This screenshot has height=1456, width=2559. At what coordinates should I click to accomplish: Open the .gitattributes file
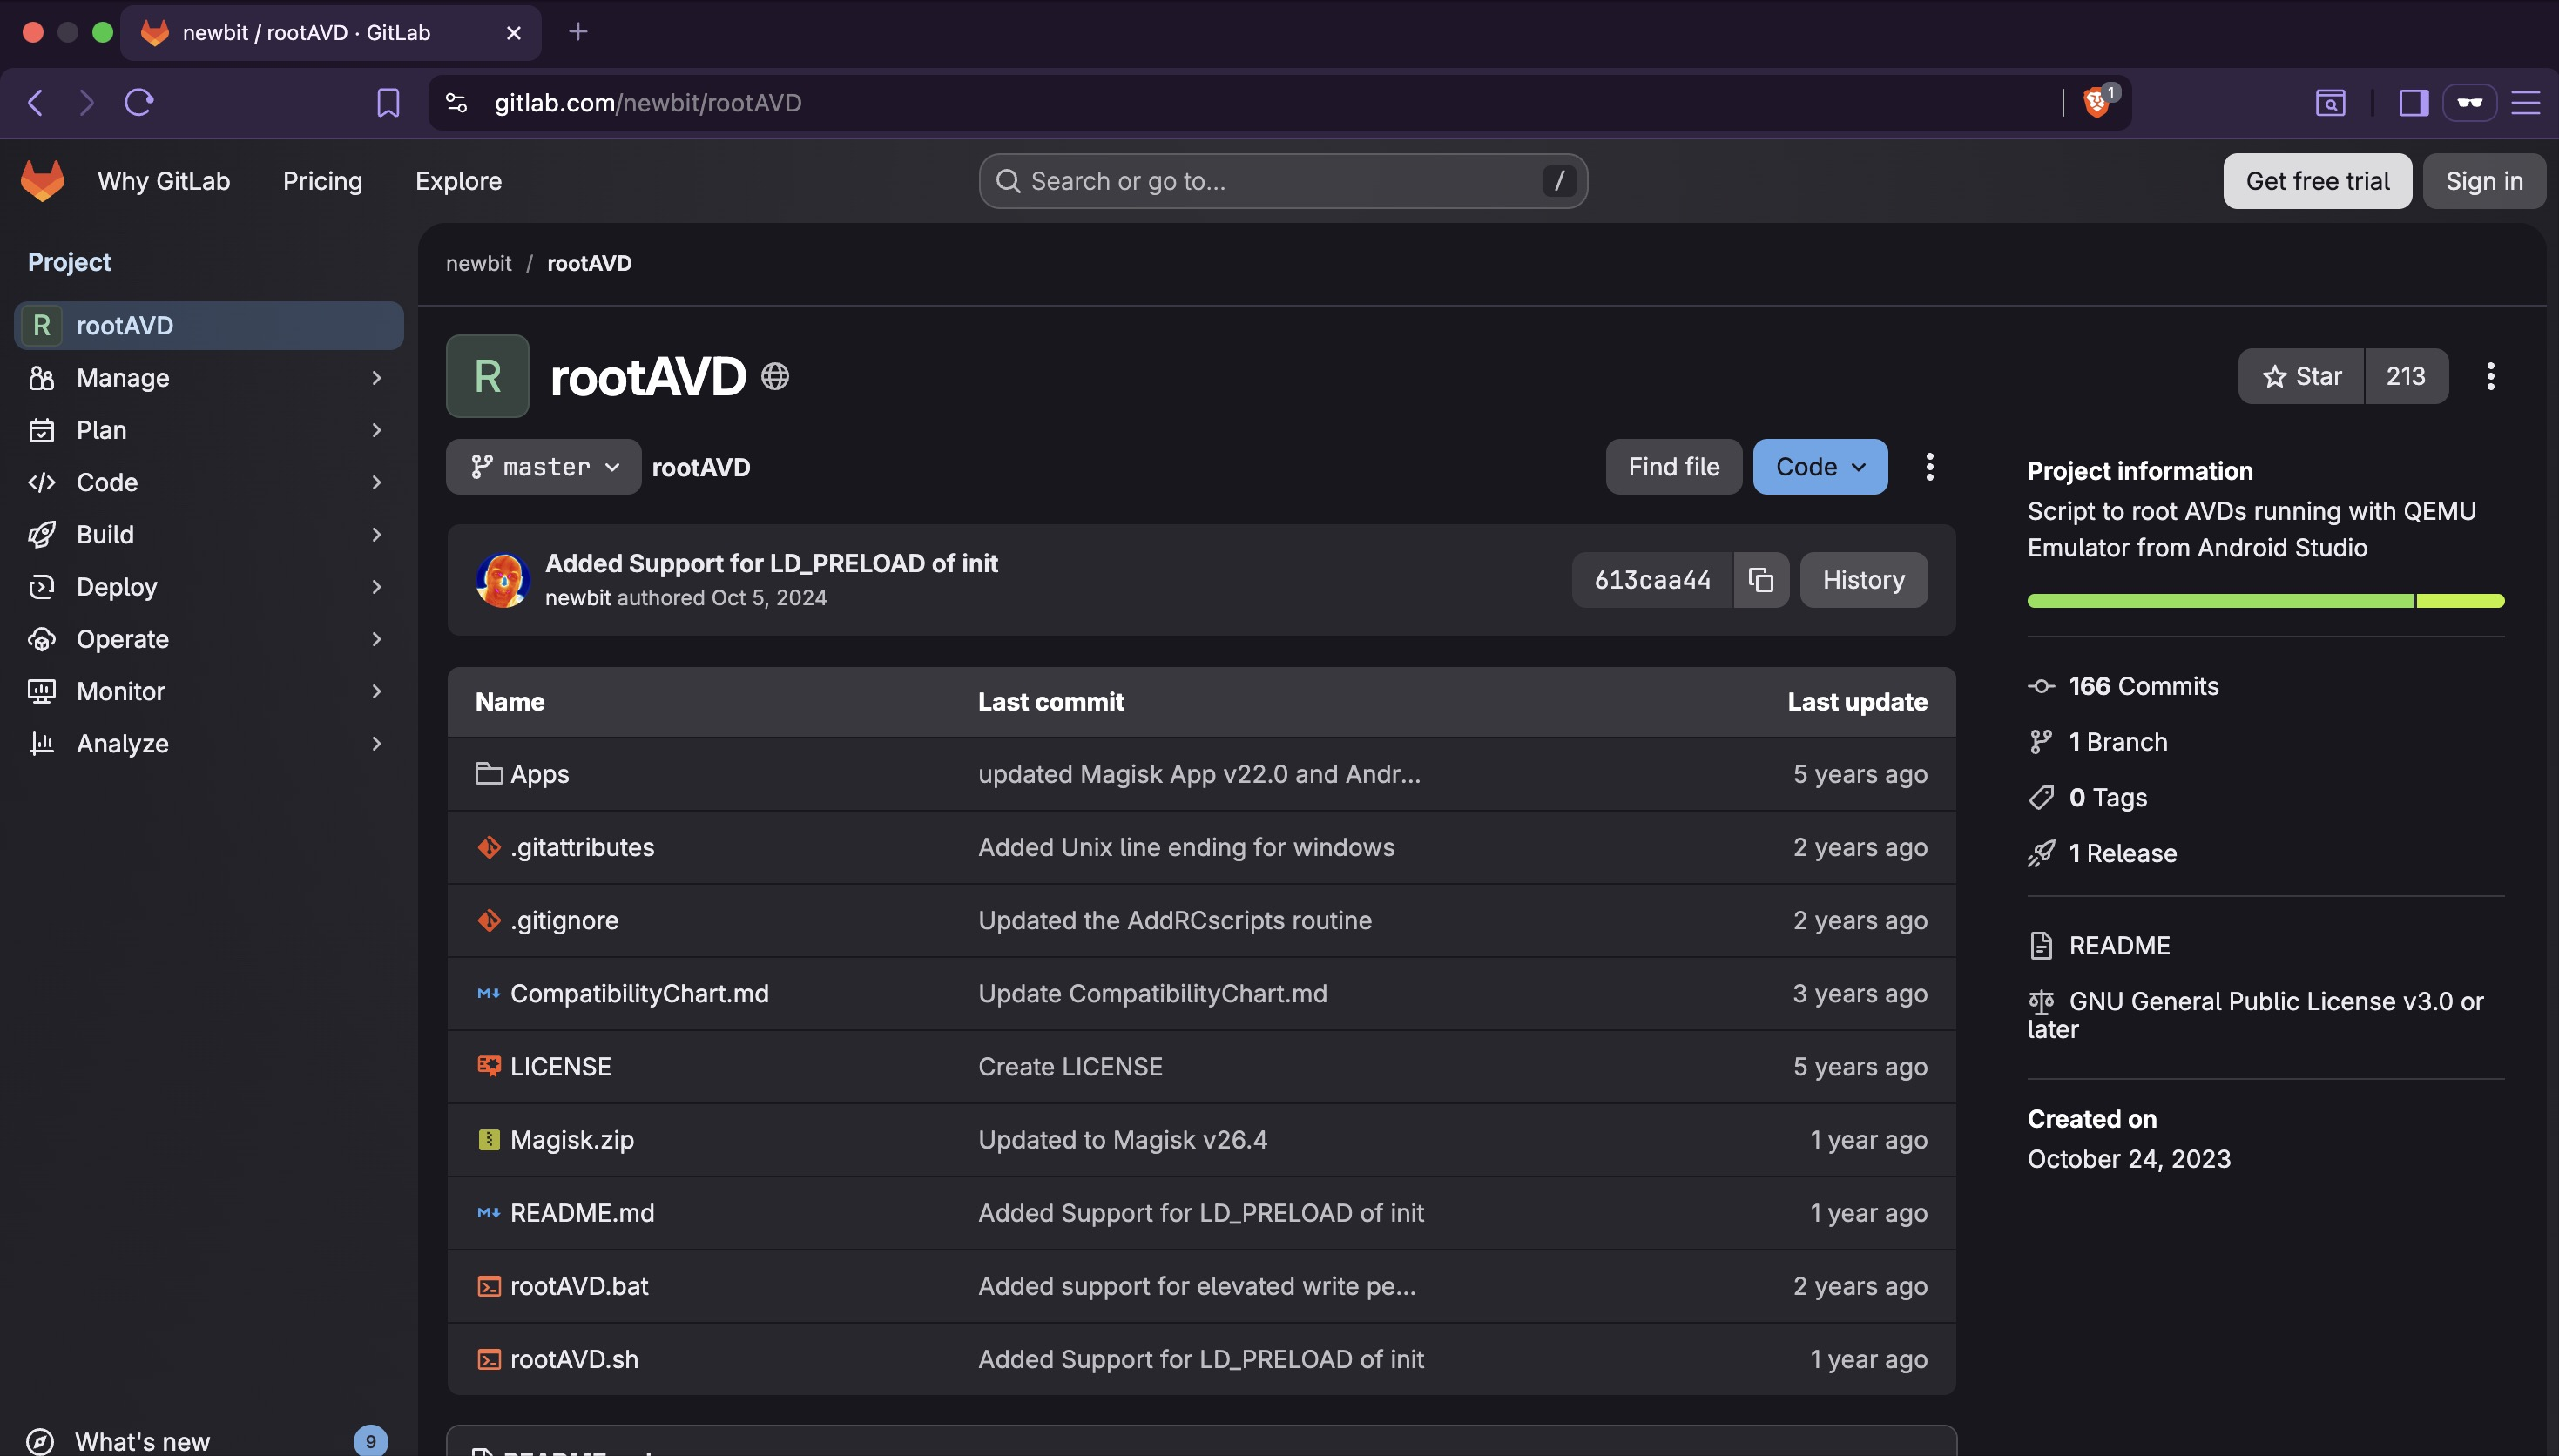point(582,847)
